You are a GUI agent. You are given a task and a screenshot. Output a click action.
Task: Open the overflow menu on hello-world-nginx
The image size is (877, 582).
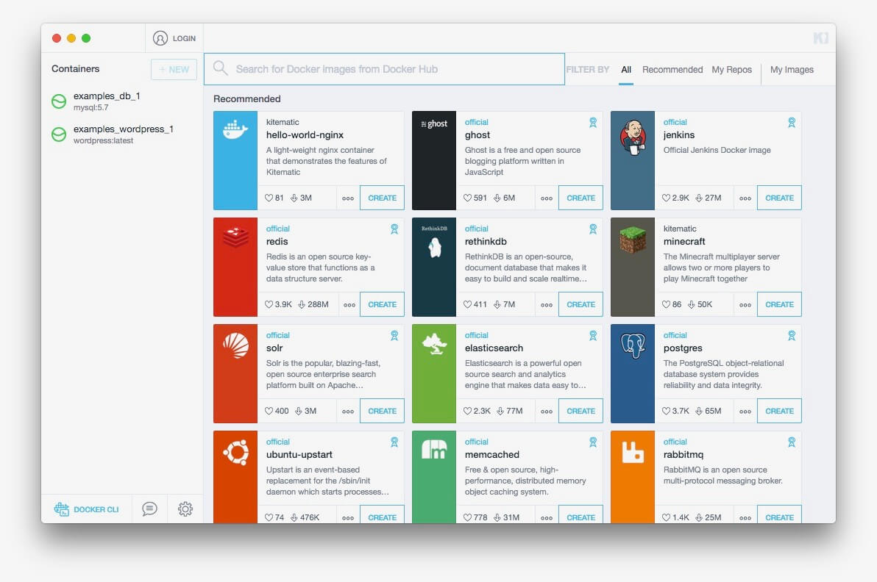(x=348, y=197)
